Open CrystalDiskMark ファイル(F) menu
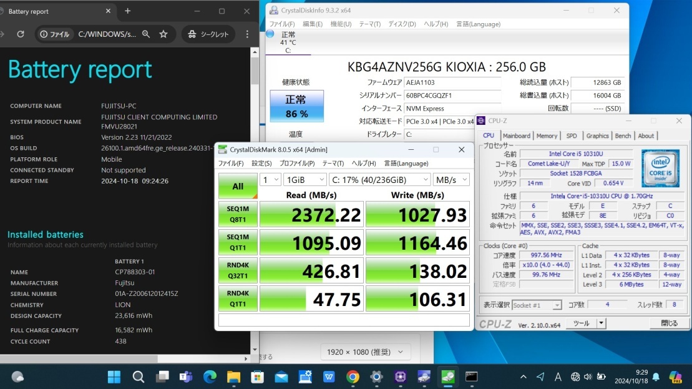 point(231,164)
